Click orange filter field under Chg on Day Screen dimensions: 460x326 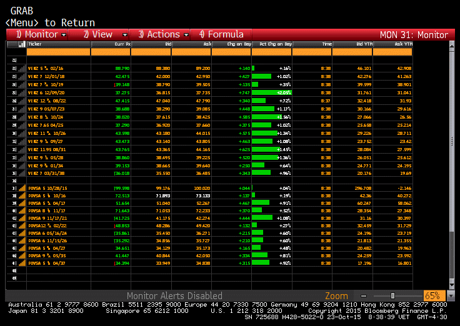[x=231, y=52]
